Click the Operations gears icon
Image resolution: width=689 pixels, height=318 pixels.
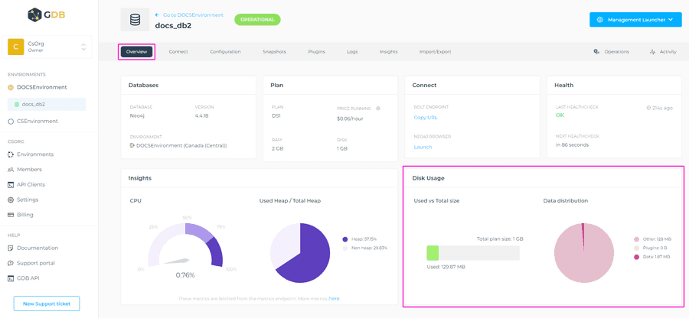596,52
